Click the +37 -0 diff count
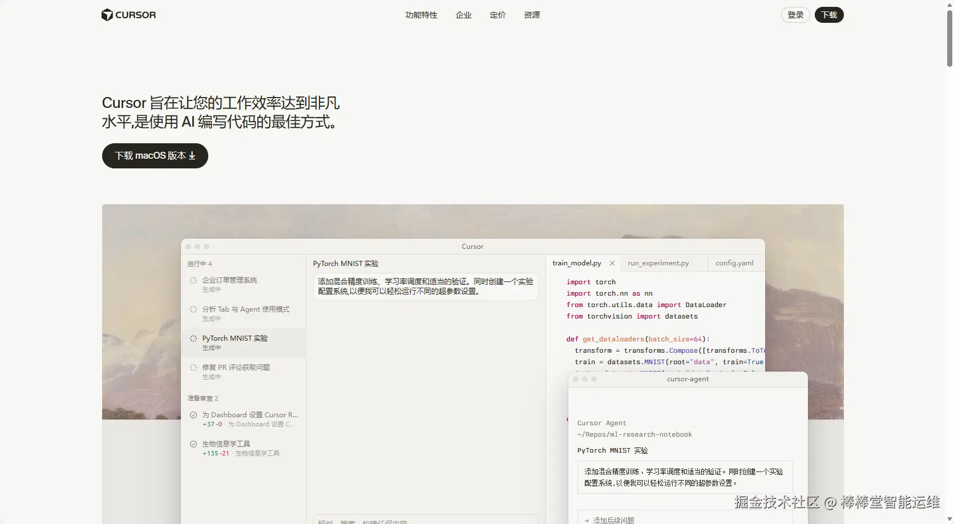This screenshot has height=524, width=954. click(x=212, y=425)
